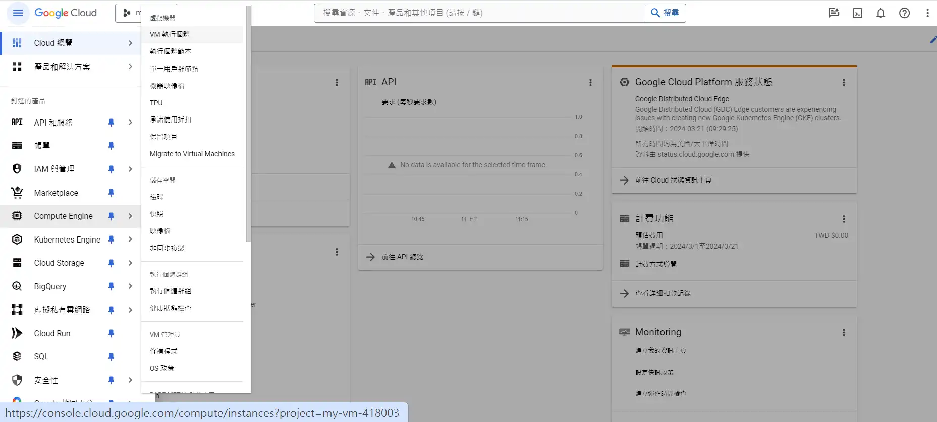This screenshot has height=422, width=937.
Task: Select Migrate to Virtual Machines
Action: click(192, 154)
